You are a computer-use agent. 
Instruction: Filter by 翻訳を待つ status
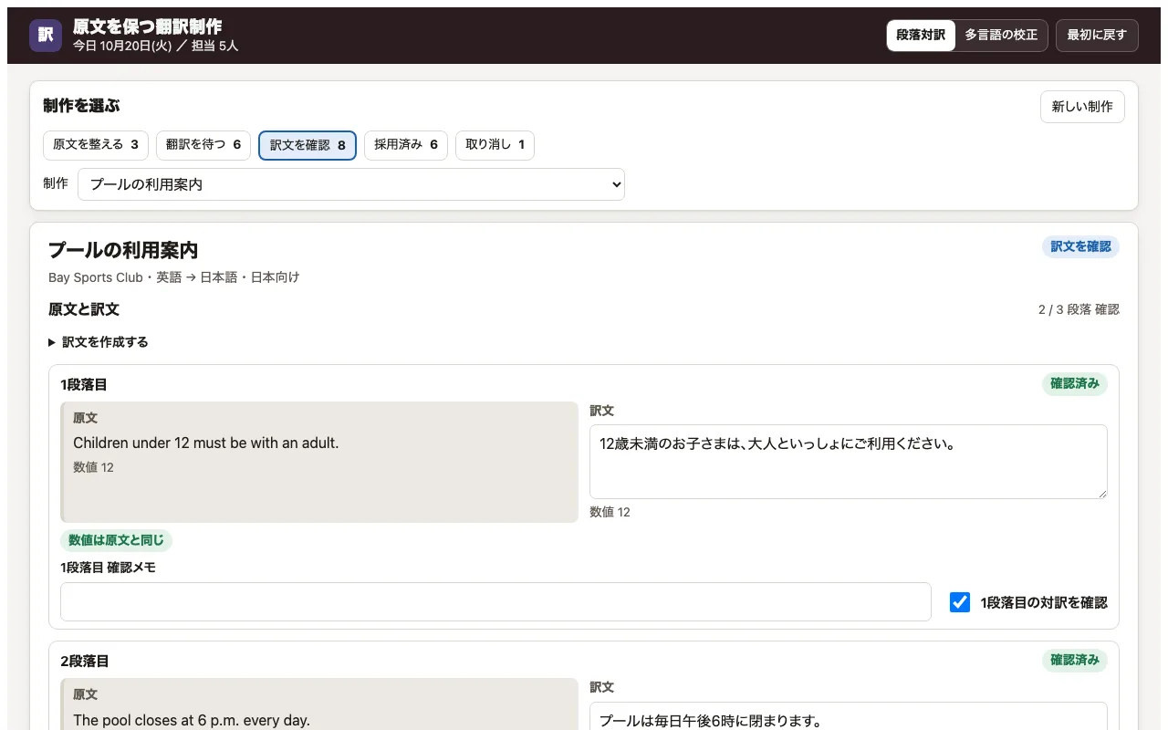click(x=203, y=145)
